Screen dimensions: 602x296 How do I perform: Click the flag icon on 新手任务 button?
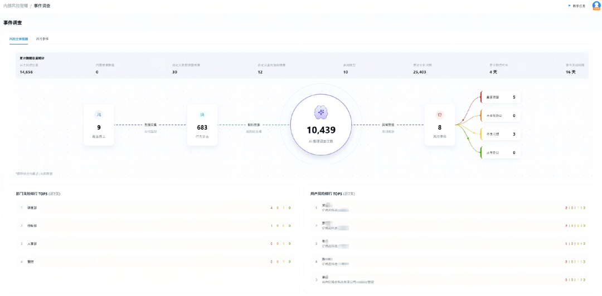(569, 6)
